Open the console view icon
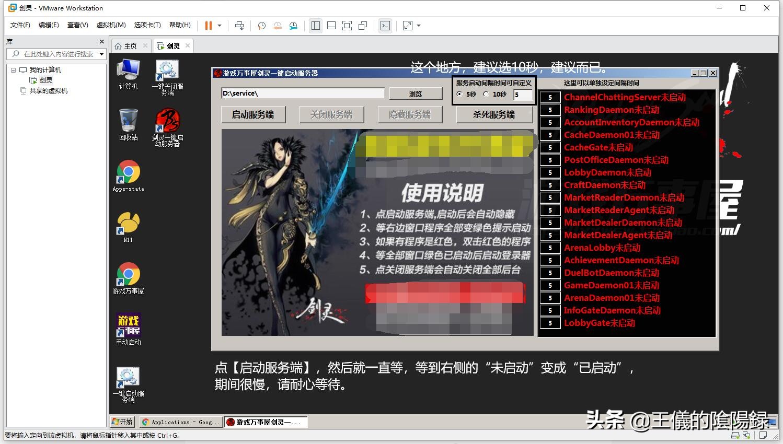 coord(385,26)
